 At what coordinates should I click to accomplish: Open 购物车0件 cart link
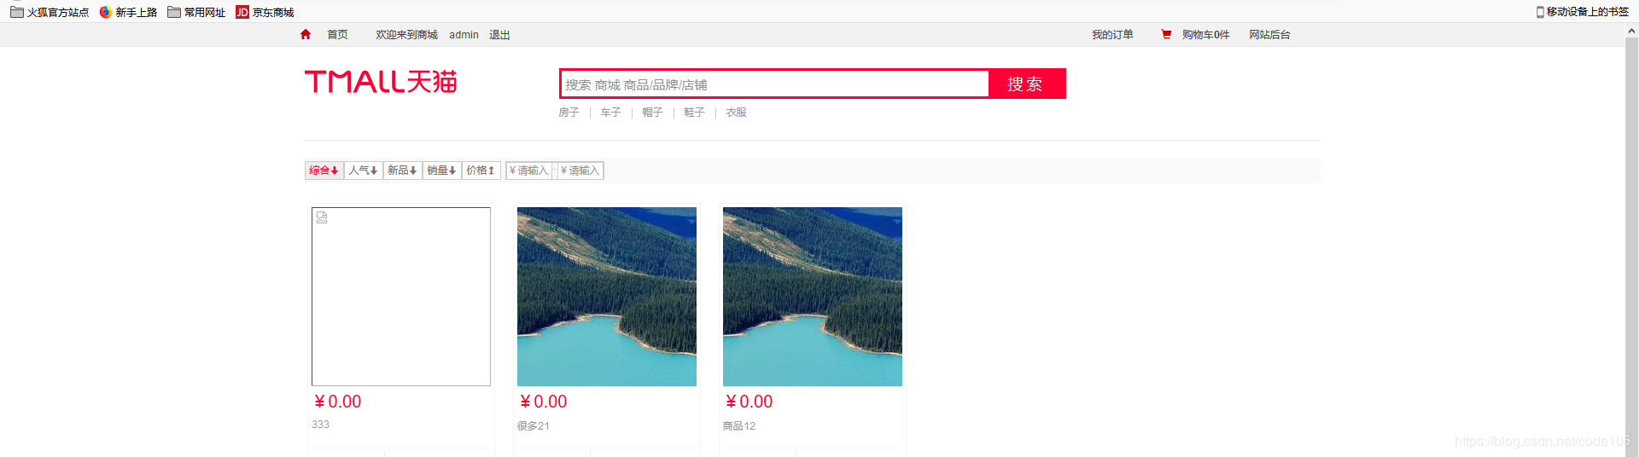point(1205,35)
